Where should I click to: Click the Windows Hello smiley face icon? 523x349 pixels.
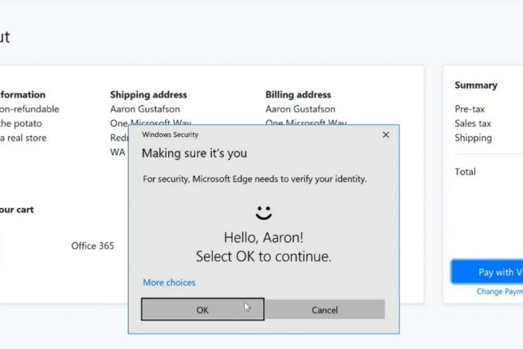coord(264,213)
